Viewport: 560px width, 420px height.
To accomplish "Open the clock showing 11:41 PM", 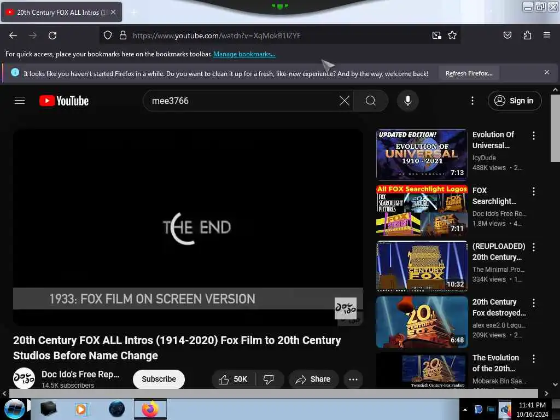I will coord(532,409).
